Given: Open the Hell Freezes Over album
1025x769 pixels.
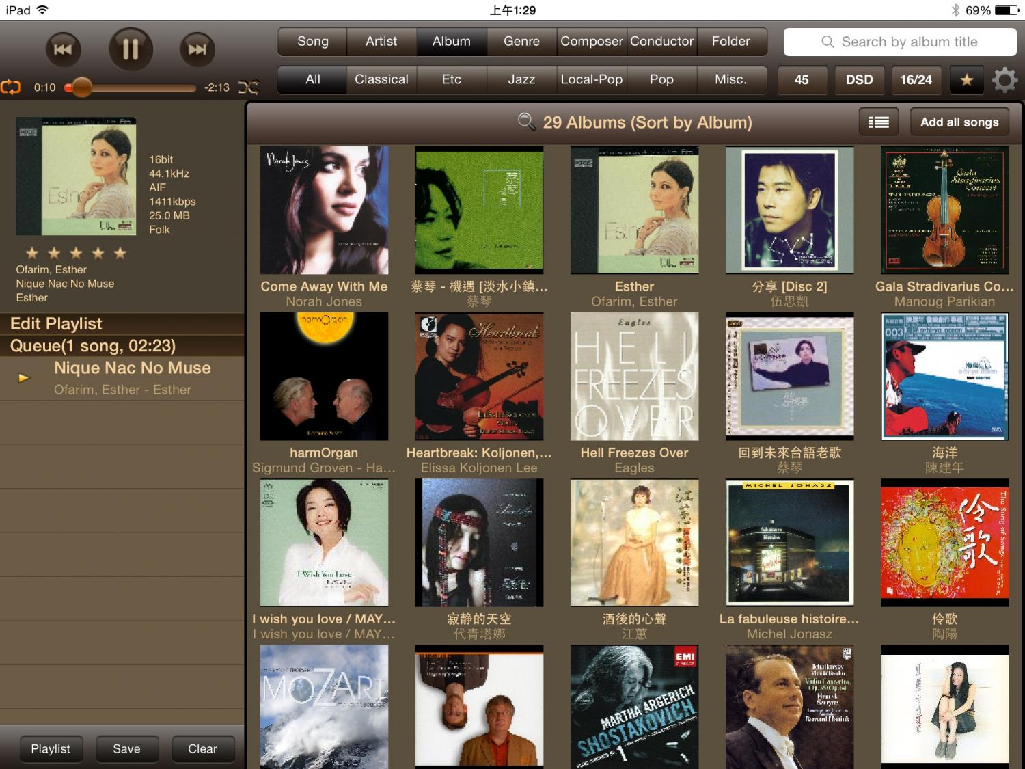Looking at the screenshot, I should pos(634,377).
